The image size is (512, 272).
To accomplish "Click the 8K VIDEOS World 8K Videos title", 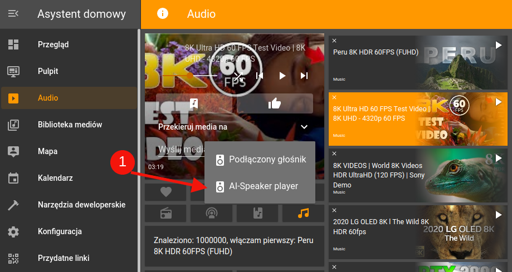I will tap(379, 175).
